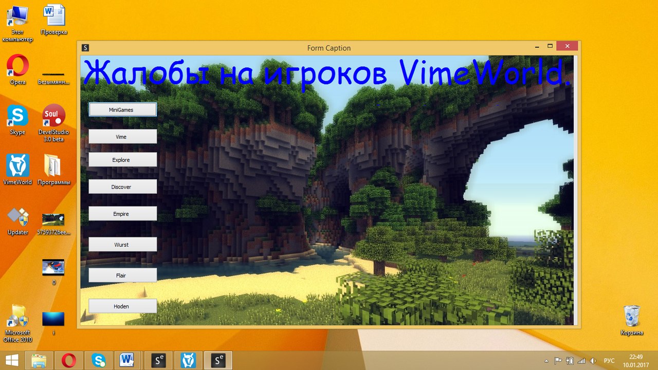
Task: Click the Vime button
Action: click(x=122, y=137)
